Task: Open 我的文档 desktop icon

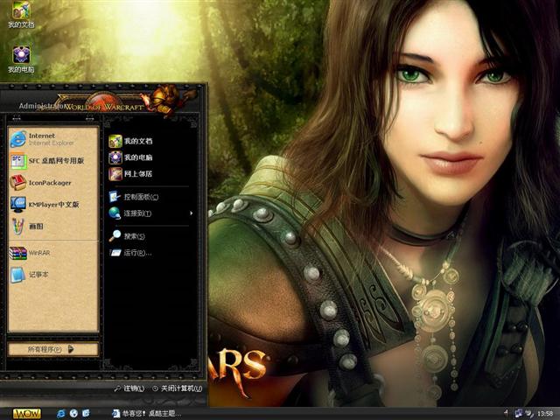Action: (x=21, y=13)
